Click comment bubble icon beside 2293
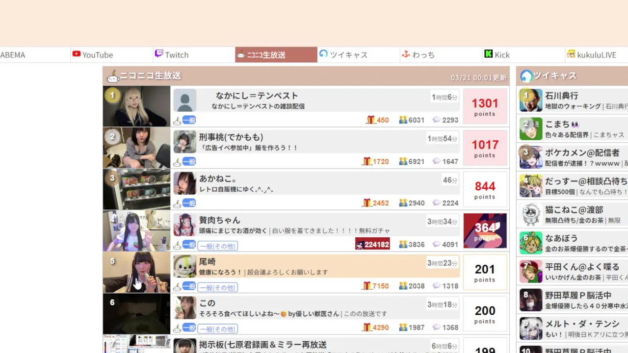Viewport: 628px width, 353px height. point(437,120)
